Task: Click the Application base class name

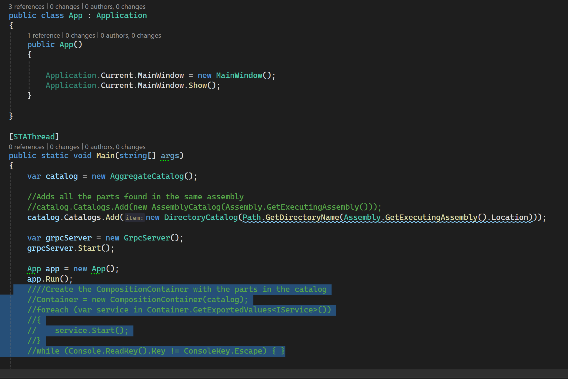Action: (x=121, y=15)
